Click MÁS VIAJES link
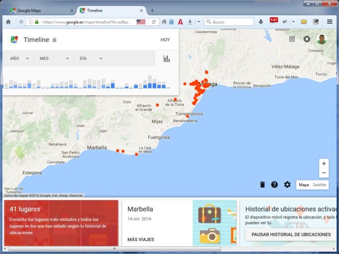This screenshot has height=254, width=339. tap(141, 239)
